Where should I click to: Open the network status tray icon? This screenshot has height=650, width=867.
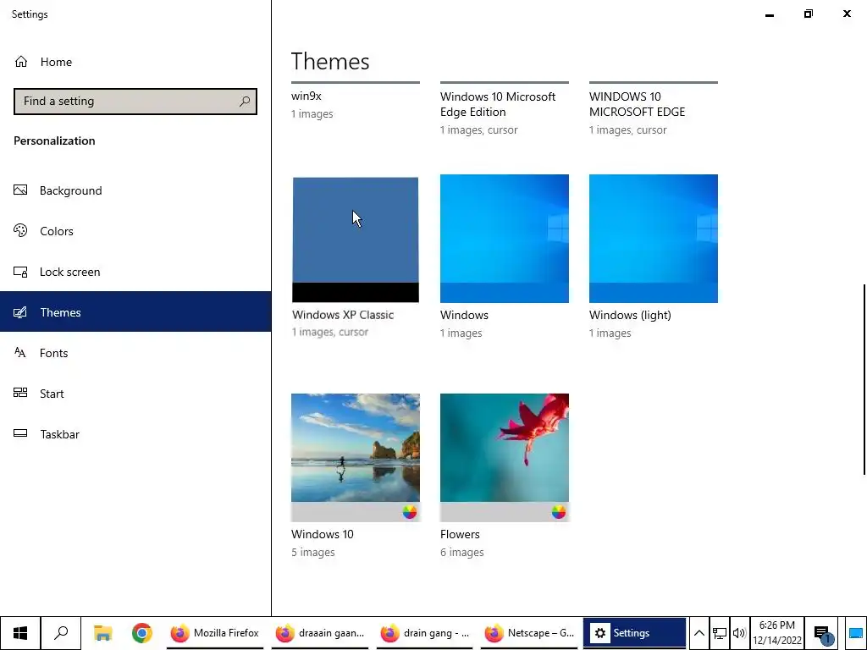720,633
